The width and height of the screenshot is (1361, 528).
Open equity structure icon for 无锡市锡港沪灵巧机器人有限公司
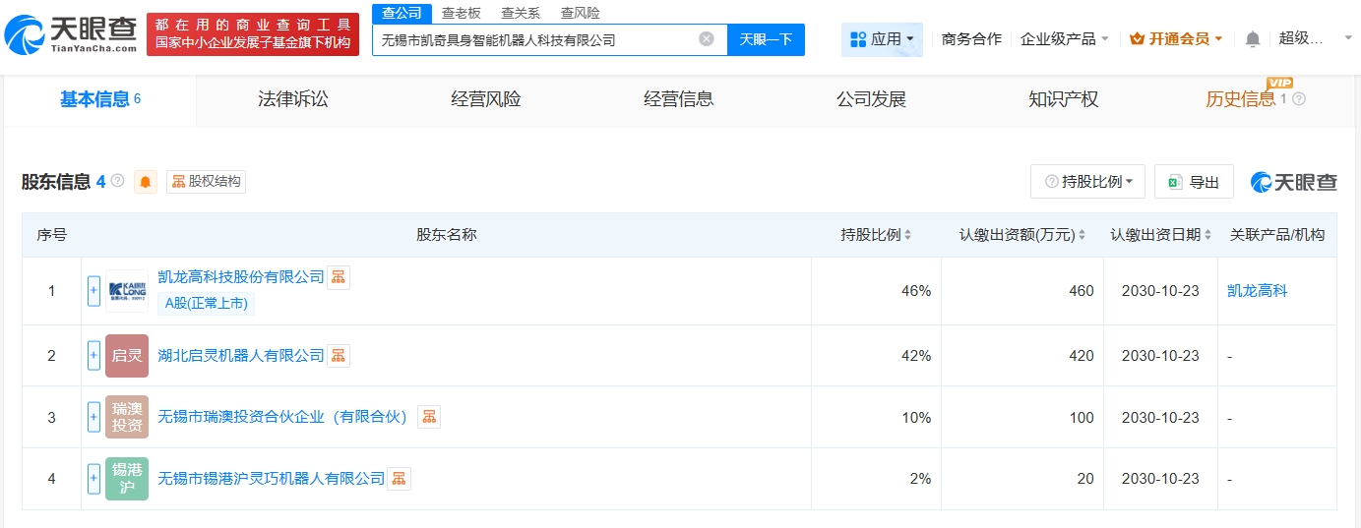coord(399,479)
